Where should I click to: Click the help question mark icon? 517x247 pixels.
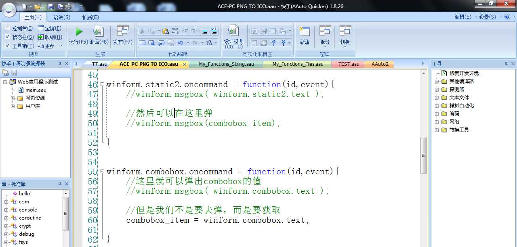pyautogui.click(x=507, y=17)
